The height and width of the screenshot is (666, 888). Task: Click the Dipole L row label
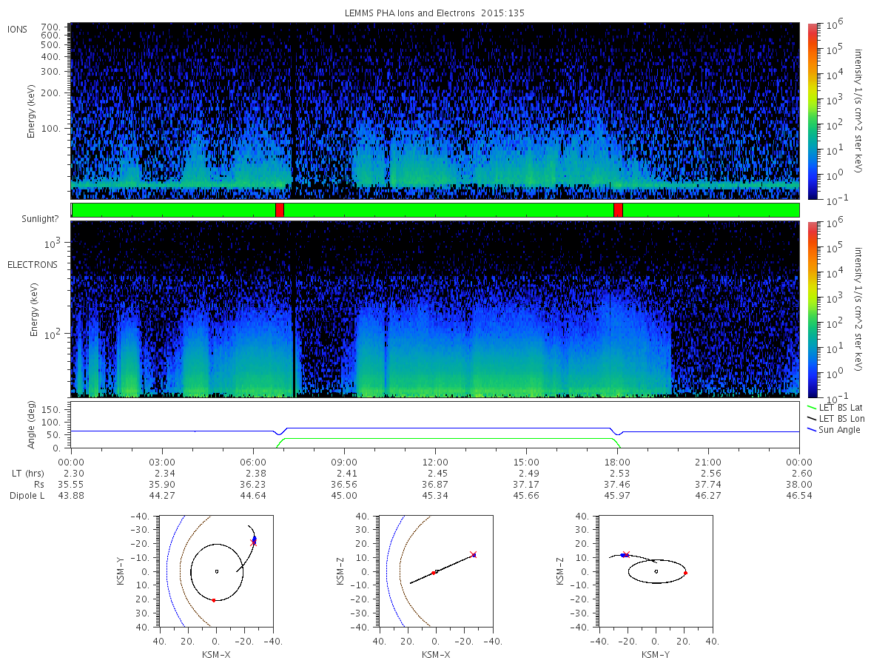click(x=27, y=496)
